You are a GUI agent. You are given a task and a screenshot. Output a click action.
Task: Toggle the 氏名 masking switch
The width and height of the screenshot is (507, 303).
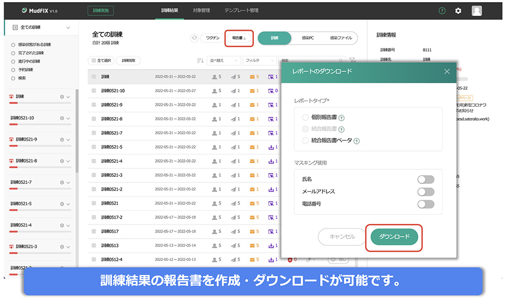pos(425,179)
